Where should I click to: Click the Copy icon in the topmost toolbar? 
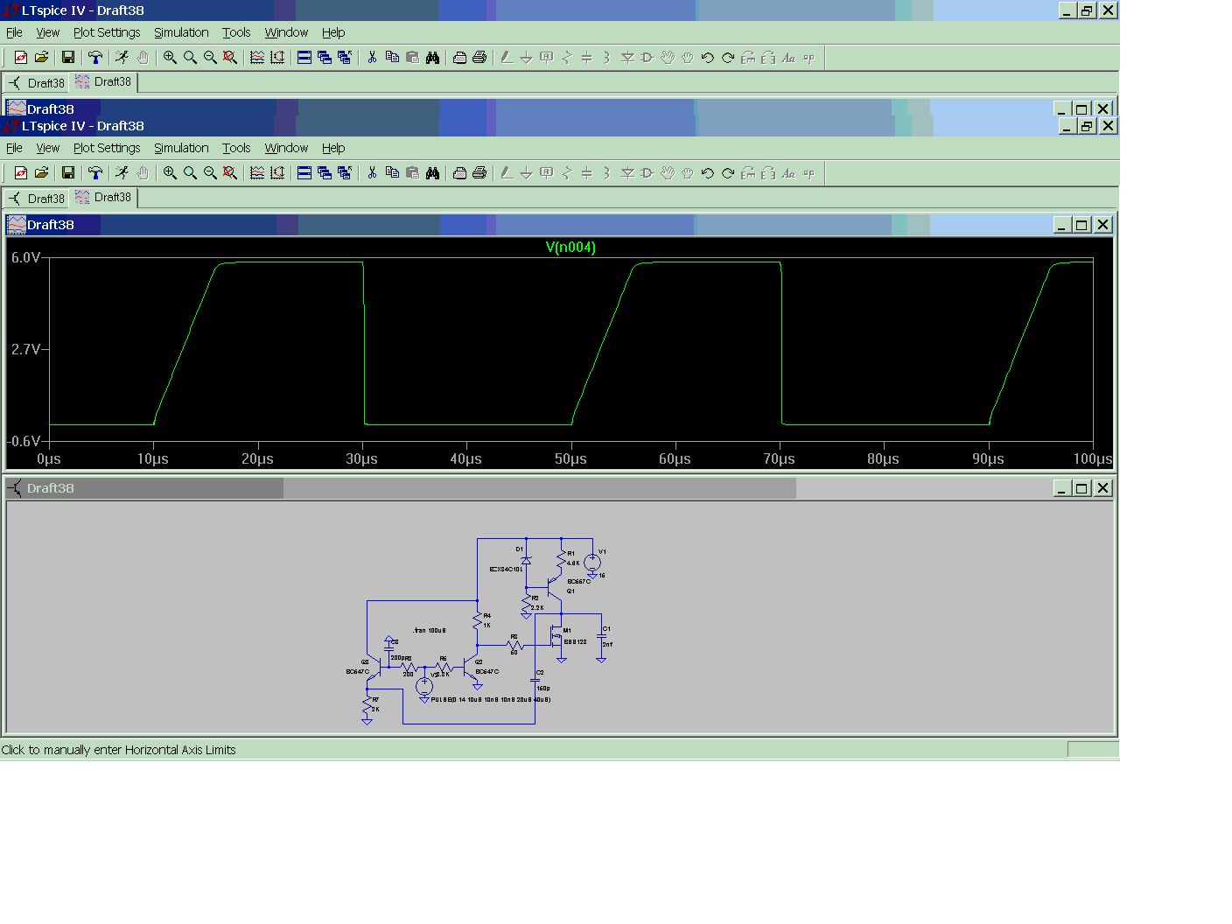pyautogui.click(x=392, y=58)
